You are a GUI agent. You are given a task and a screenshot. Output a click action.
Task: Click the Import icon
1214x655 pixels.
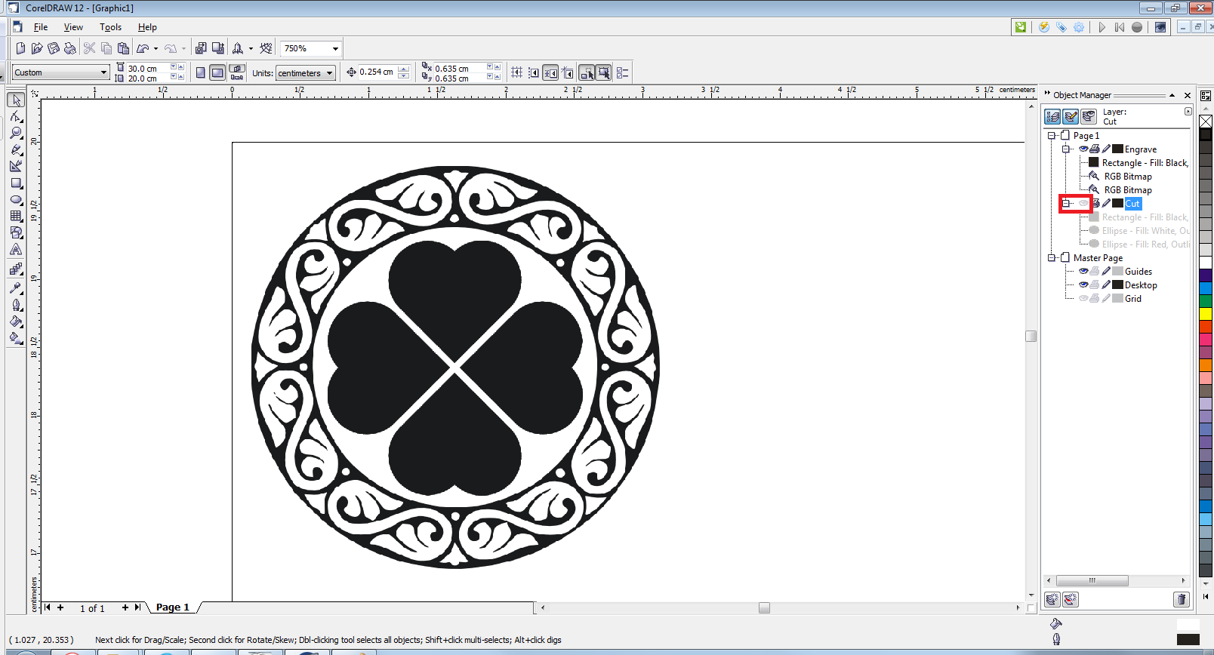click(201, 48)
